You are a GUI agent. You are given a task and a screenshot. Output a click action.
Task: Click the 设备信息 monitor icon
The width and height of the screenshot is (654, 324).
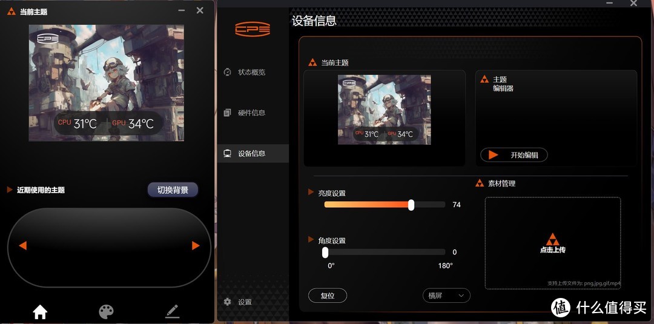click(227, 153)
